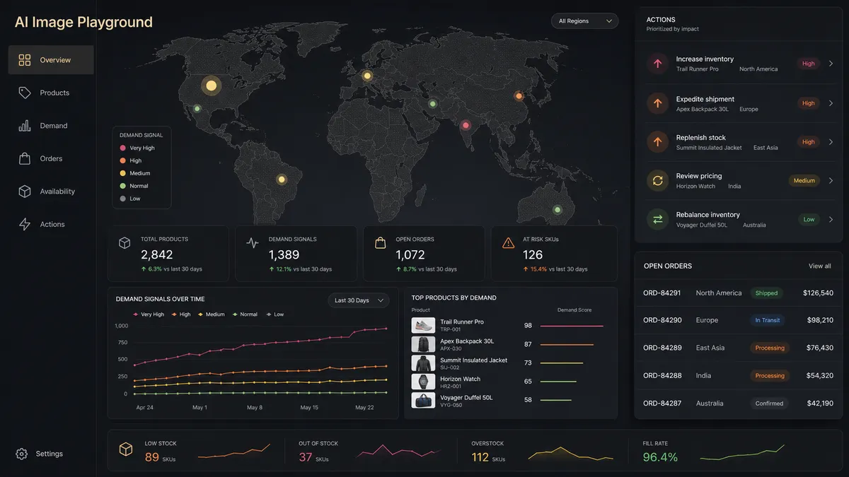Go to the Overview section
This screenshot has width=849, height=477.
tap(51, 60)
